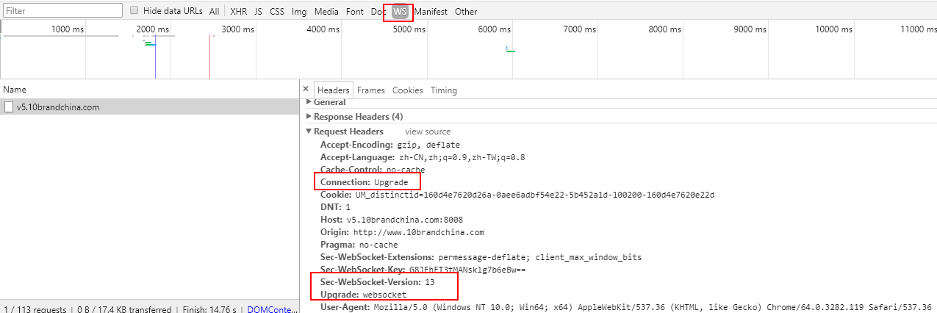Select the Headers tab
Viewport: 937px width, 313px height.
333,90
